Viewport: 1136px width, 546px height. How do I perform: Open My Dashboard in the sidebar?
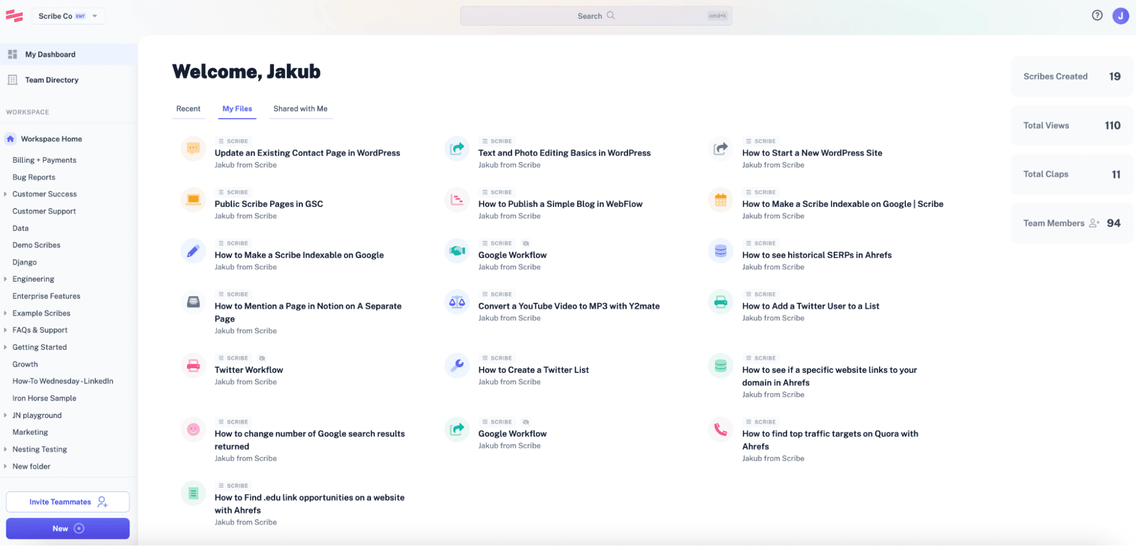69,55
